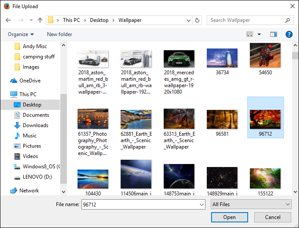
Task: Toggle the preview pane
Action: point(274,34)
